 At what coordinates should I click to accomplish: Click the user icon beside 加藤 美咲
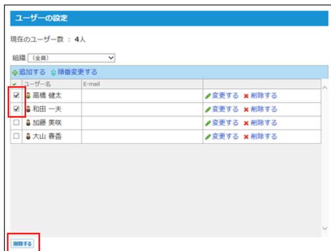point(28,123)
